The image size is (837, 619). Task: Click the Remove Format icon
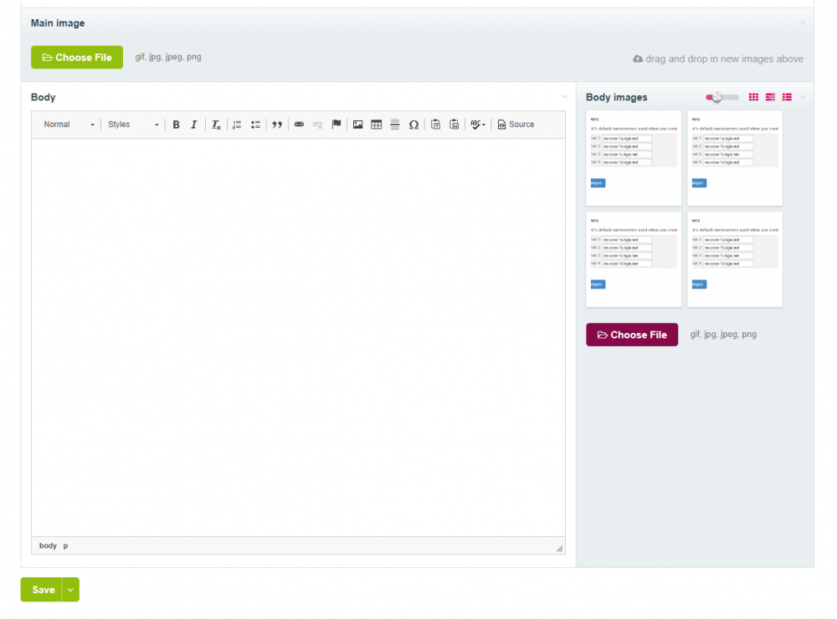click(x=216, y=125)
